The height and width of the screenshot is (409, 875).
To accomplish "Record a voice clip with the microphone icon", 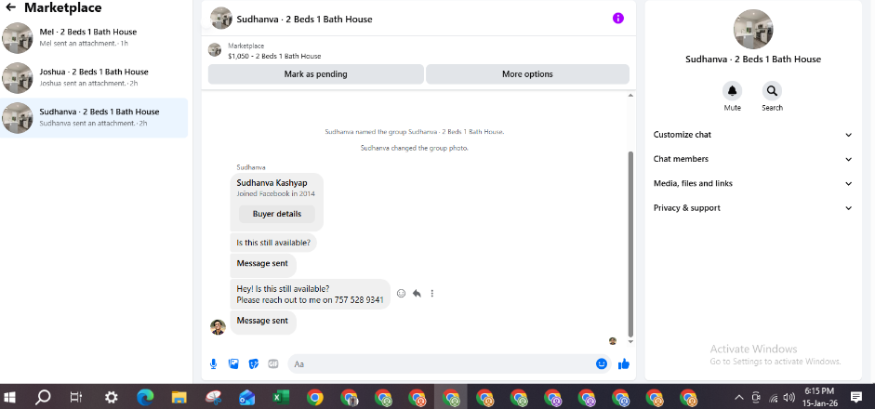I will tap(213, 363).
